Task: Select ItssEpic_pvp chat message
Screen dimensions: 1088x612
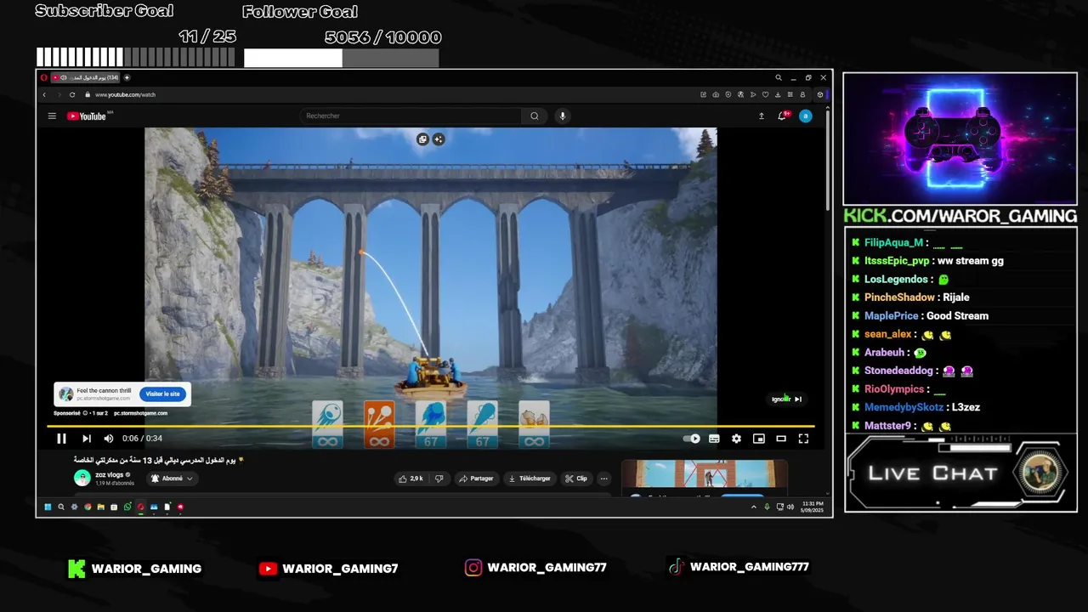Action: [x=928, y=261]
